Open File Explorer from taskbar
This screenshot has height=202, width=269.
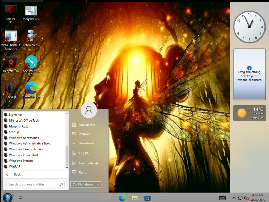click(x=135, y=198)
